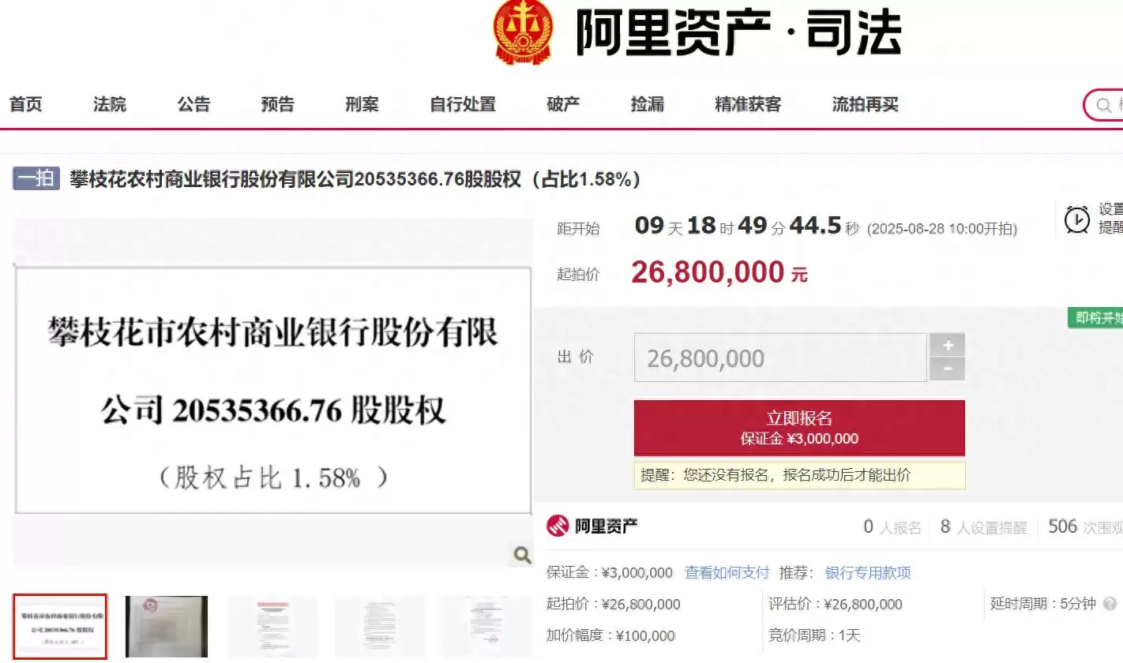The height and width of the screenshot is (663, 1123).
Task: Select the second document thumbnail below the image
Action: pyautogui.click(x=166, y=626)
